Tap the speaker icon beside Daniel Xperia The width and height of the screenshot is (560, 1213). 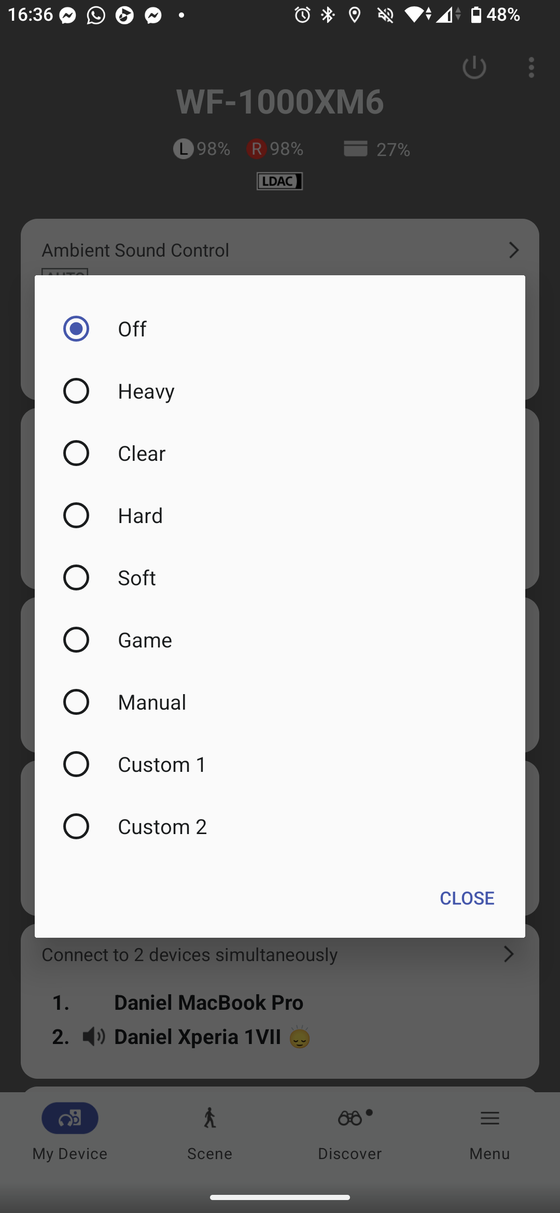94,1037
